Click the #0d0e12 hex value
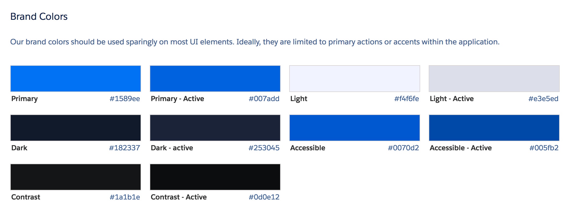This screenshot has height=215, width=572. tap(264, 197)
